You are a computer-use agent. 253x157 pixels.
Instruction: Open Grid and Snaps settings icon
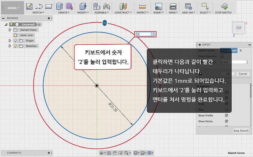(x=142, y=153)
